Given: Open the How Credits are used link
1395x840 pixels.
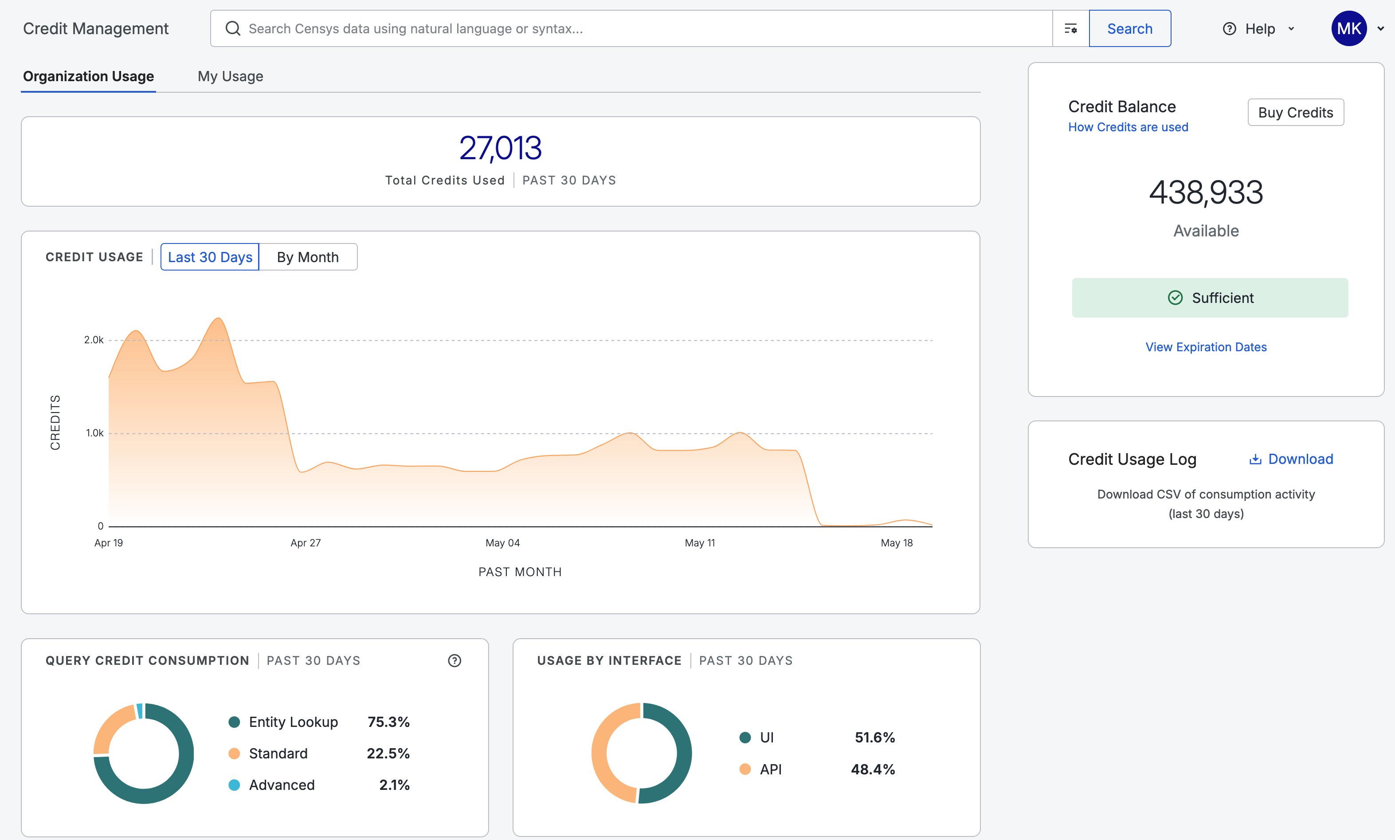Looking at the screenshot, I should click(x=1128, y=127).
